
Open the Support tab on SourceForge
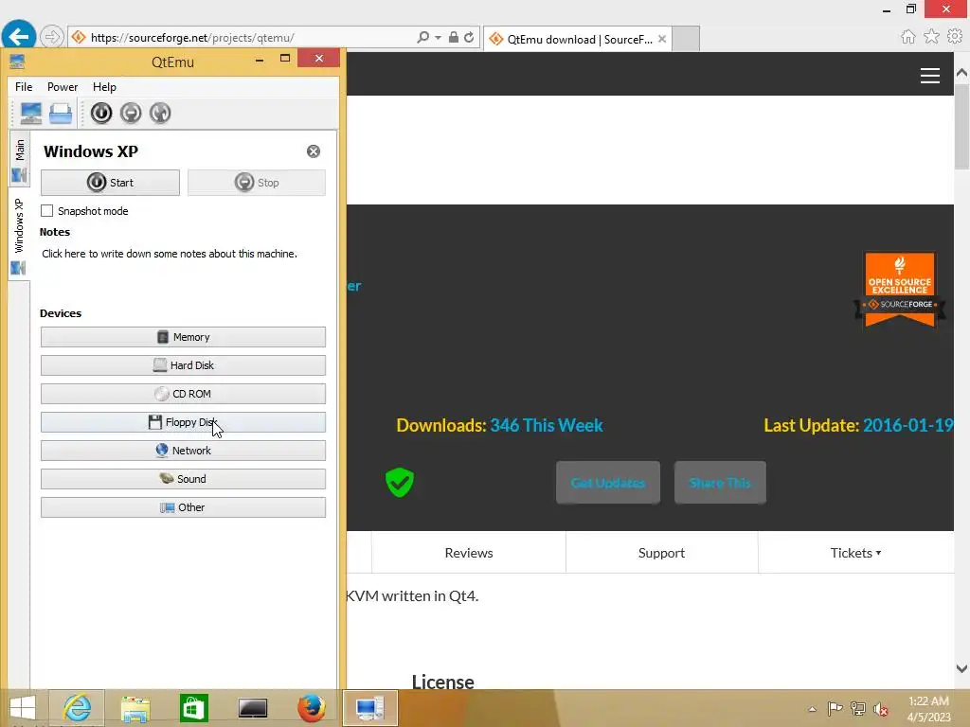point(661,553)
